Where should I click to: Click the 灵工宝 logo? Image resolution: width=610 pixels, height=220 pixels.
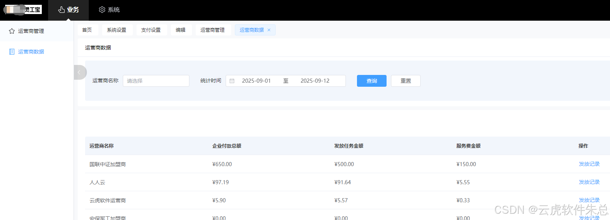[23, 10]
